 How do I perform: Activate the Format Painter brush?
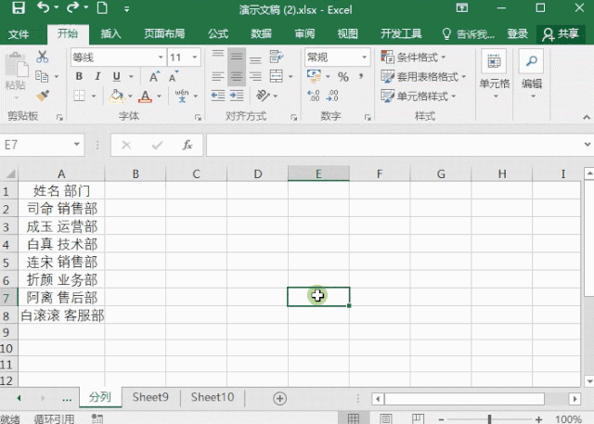[43, 96]
